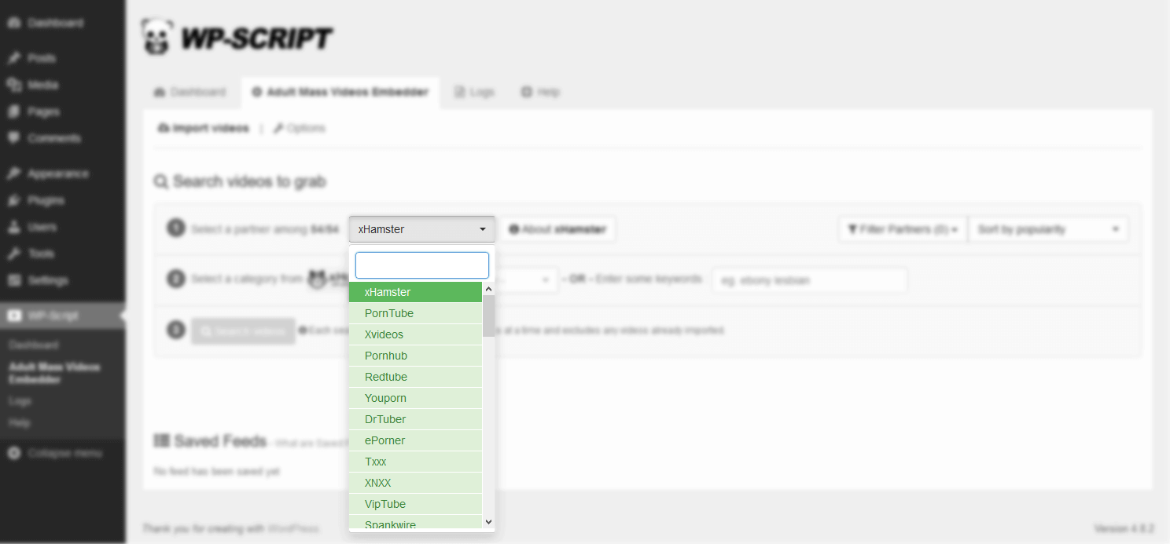Viewport: 1170px width, 544px height.
Task: Focus the partner search box in dropdown
Action: click(x=421, y=265)
